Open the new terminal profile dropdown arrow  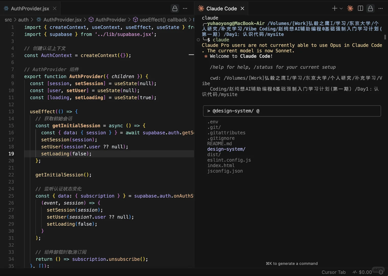pyautogui.click(x=341, y=8)
